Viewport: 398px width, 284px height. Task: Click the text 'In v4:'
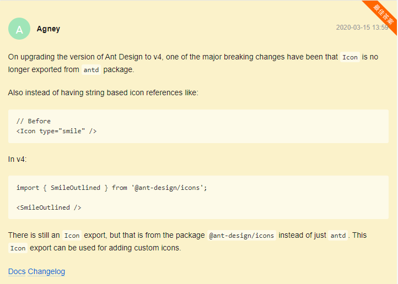(17, 159)
